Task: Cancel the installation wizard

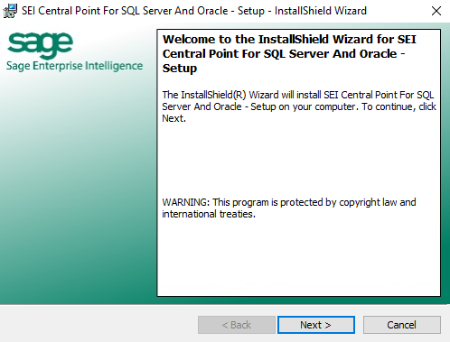Action: click(x=402, y=325)
